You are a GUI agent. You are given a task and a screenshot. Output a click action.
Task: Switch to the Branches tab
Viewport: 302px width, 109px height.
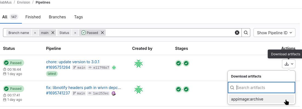tap(57, 17)
